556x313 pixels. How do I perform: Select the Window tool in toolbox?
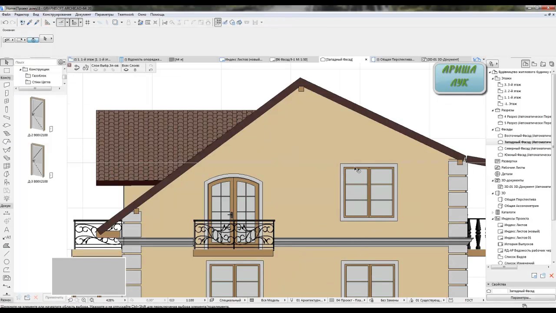point(7,101)
